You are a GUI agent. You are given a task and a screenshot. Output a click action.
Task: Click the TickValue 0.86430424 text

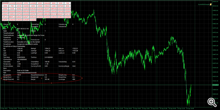pos(21,57)
